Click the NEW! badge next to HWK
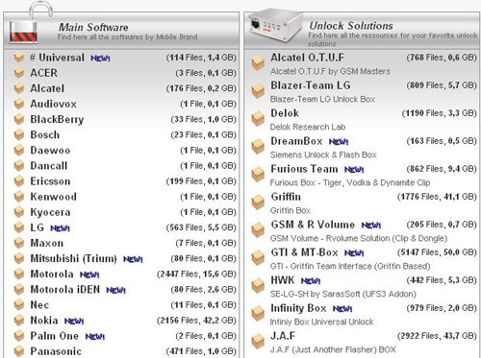 311,281
